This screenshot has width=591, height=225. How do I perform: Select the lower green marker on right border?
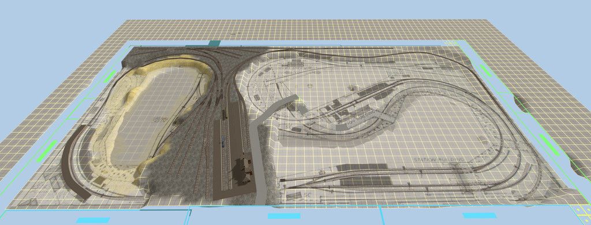[549, 144]
